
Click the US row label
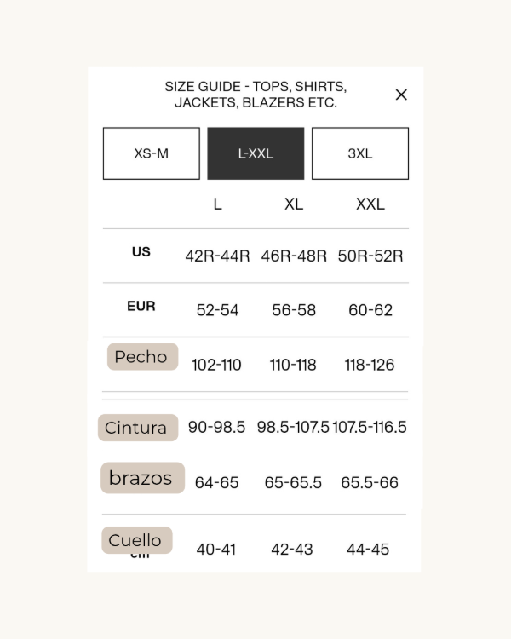141,252
